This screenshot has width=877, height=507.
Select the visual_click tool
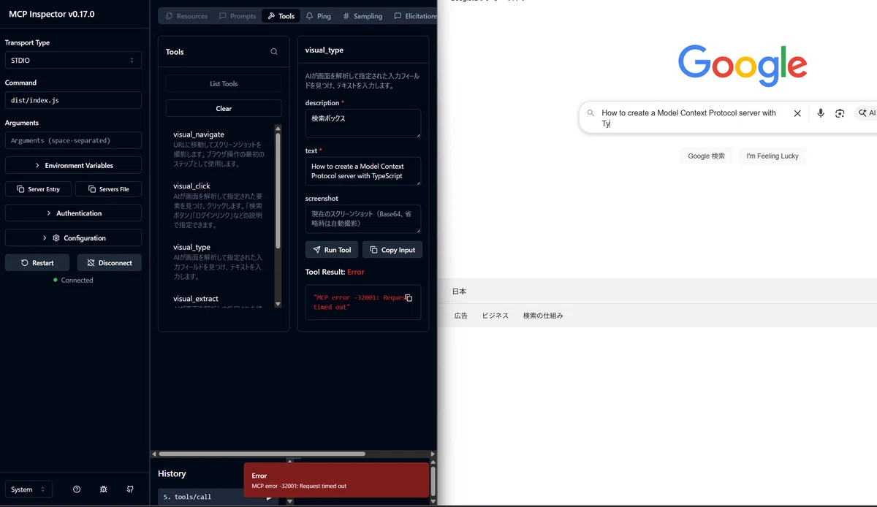tap(219, 206)
